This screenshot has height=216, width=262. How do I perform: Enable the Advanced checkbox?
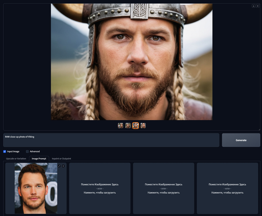pyautogui.click(x=27, y=151)
